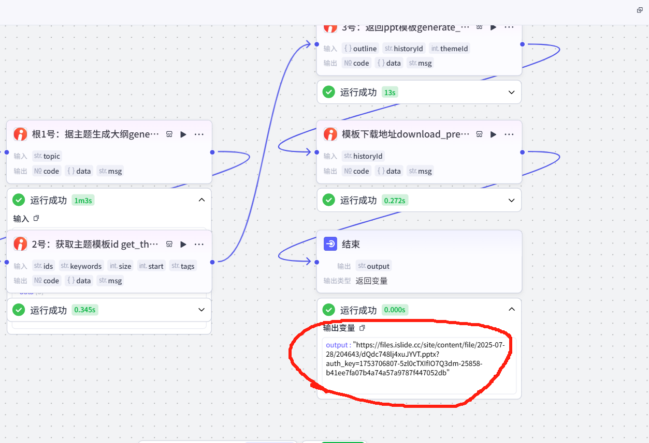
Task: Expand the 0.272s run result panel
Action: pyautogui.click(x=511, y=200)
